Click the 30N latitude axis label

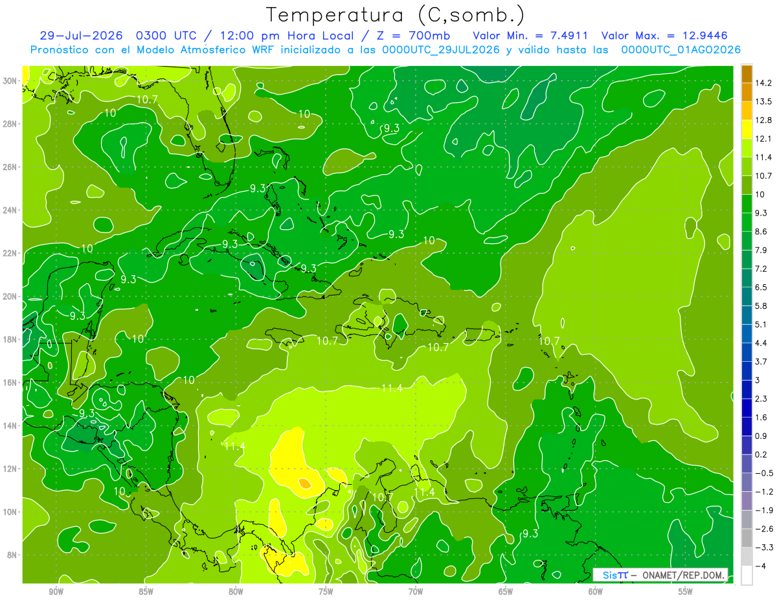tap(11, 81)
